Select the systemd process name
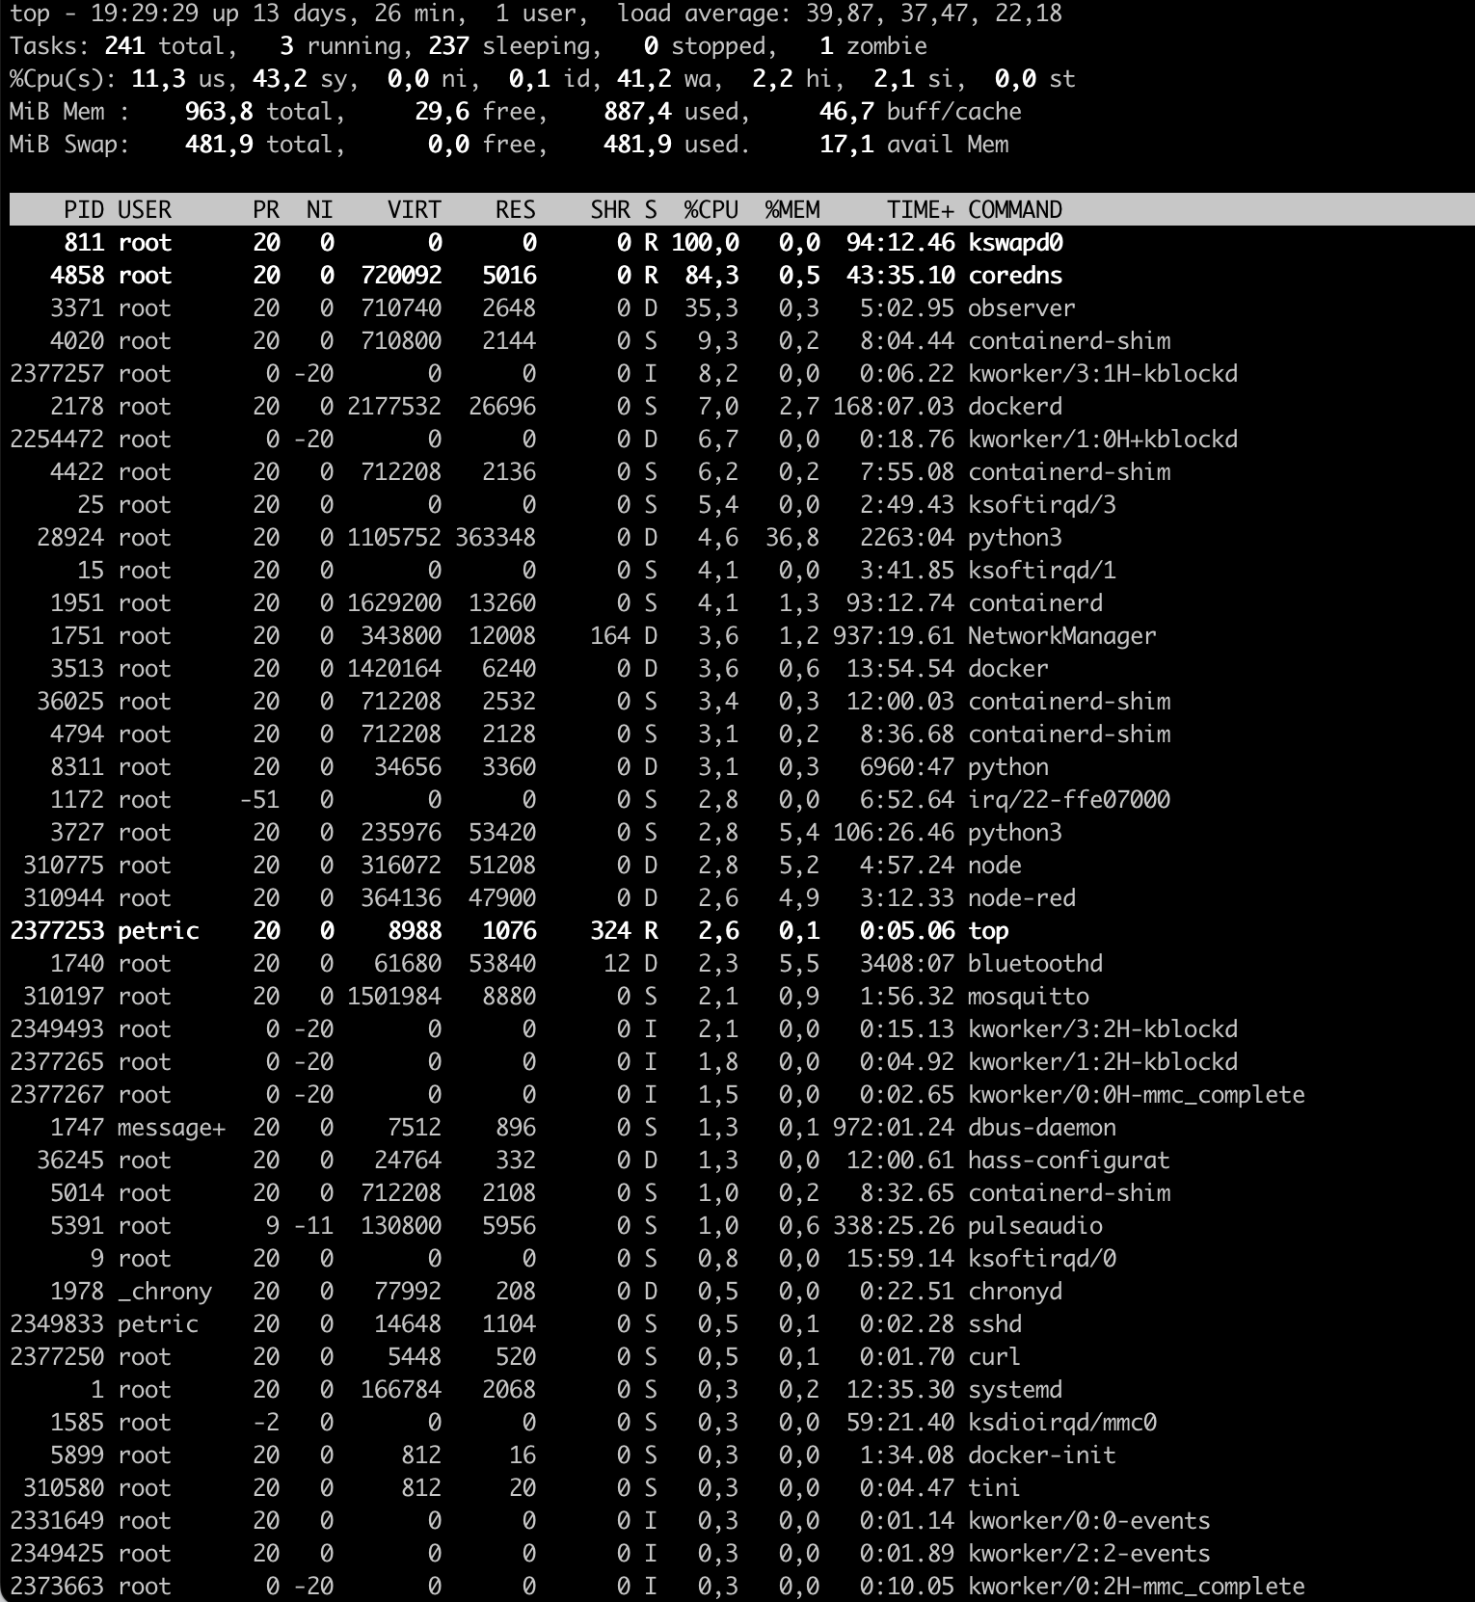The image size is (1475, 1602). pos(1014,1390)
